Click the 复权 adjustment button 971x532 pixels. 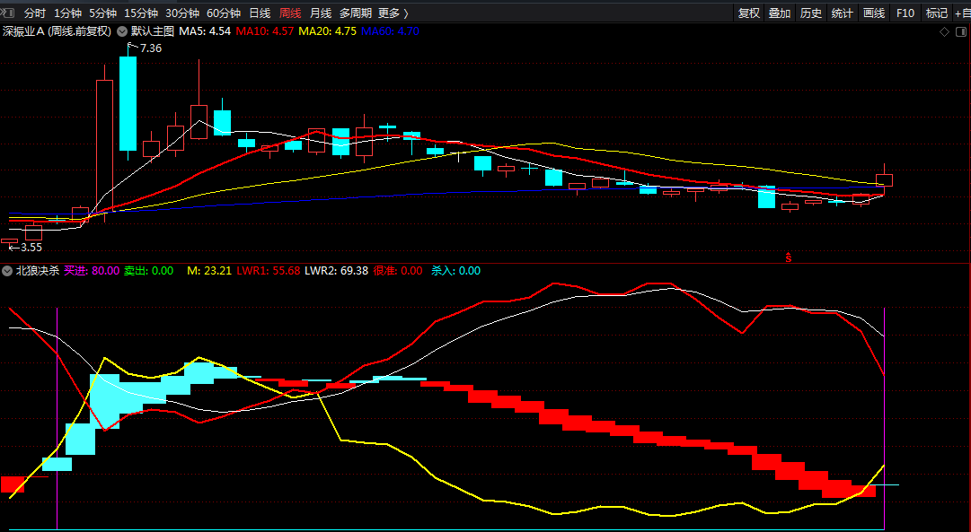[x=749, y=13]
